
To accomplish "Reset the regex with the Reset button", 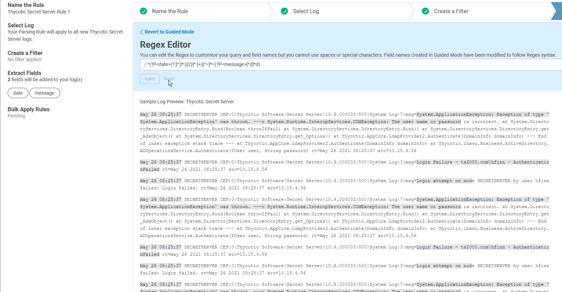I will pos(169,79).
